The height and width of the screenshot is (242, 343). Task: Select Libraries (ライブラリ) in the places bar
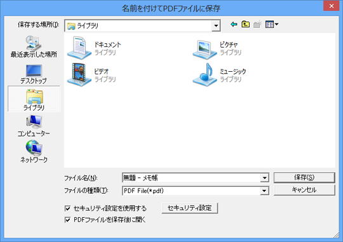pyautogui.click(x=34, y=99)
